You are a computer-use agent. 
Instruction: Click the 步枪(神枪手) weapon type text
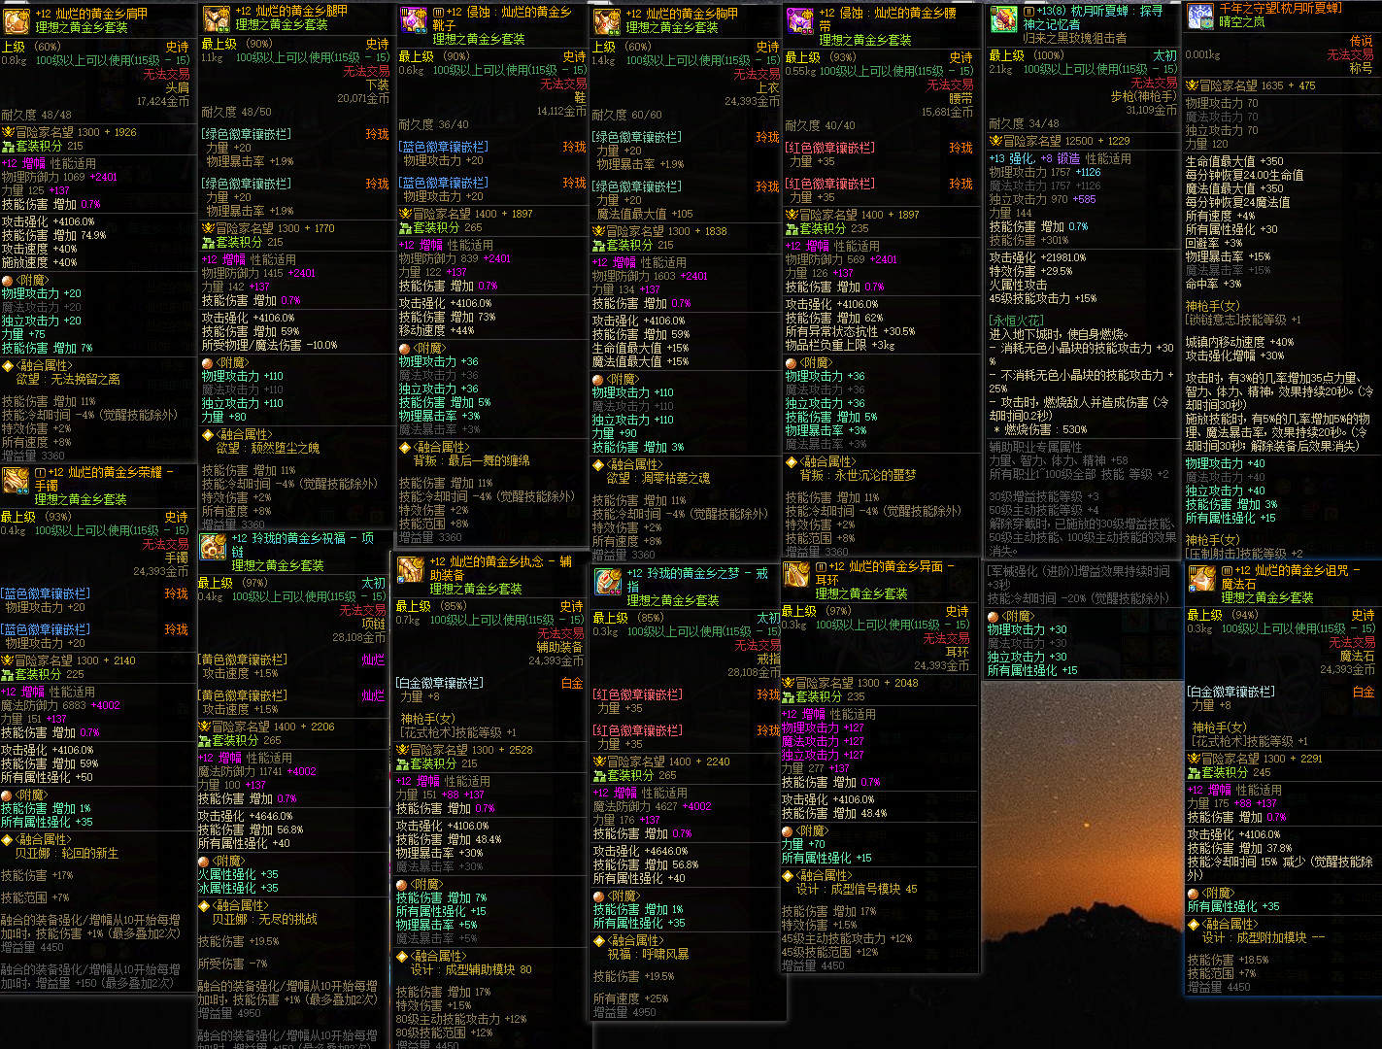(1144, 97)
